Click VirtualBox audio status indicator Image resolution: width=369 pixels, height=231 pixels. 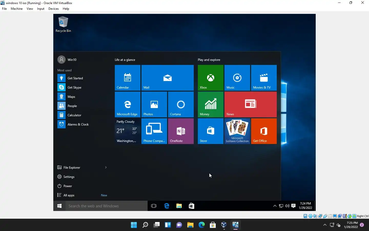tap(315, 216)
